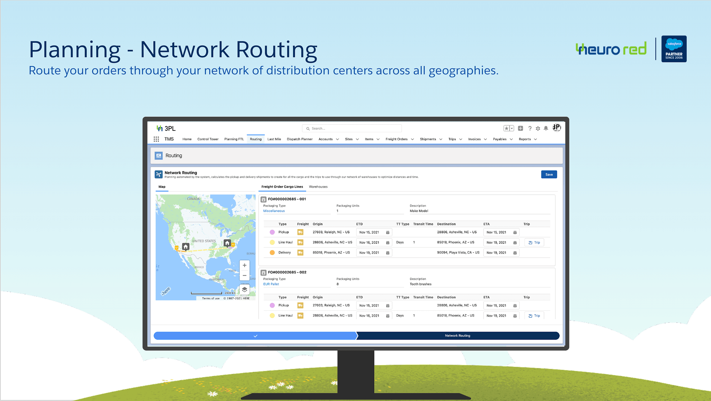Click the Phoenix warehouse marker on map
Screen dimensions: 711x401
tap(186, 247)
